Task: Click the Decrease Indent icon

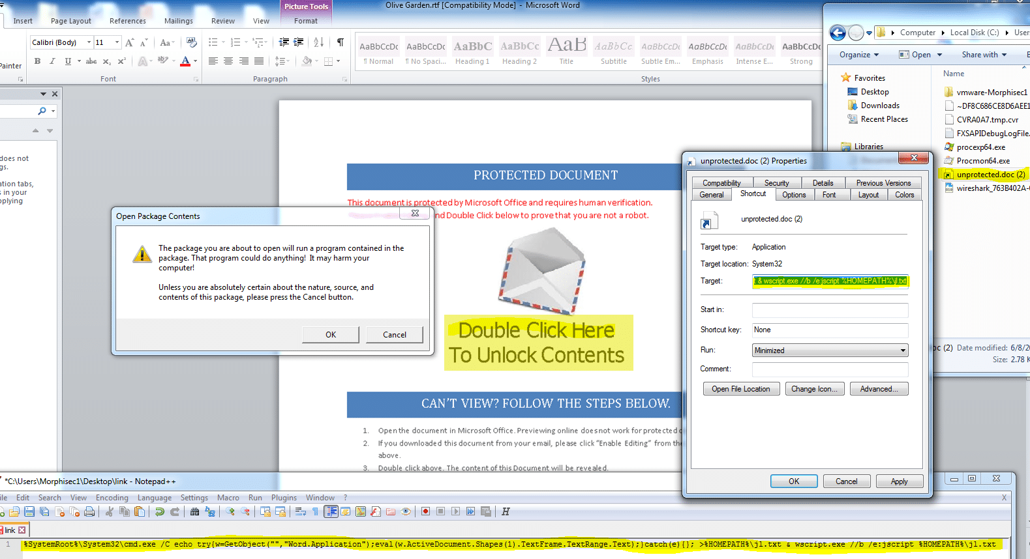Action: (x=284, y=42)
